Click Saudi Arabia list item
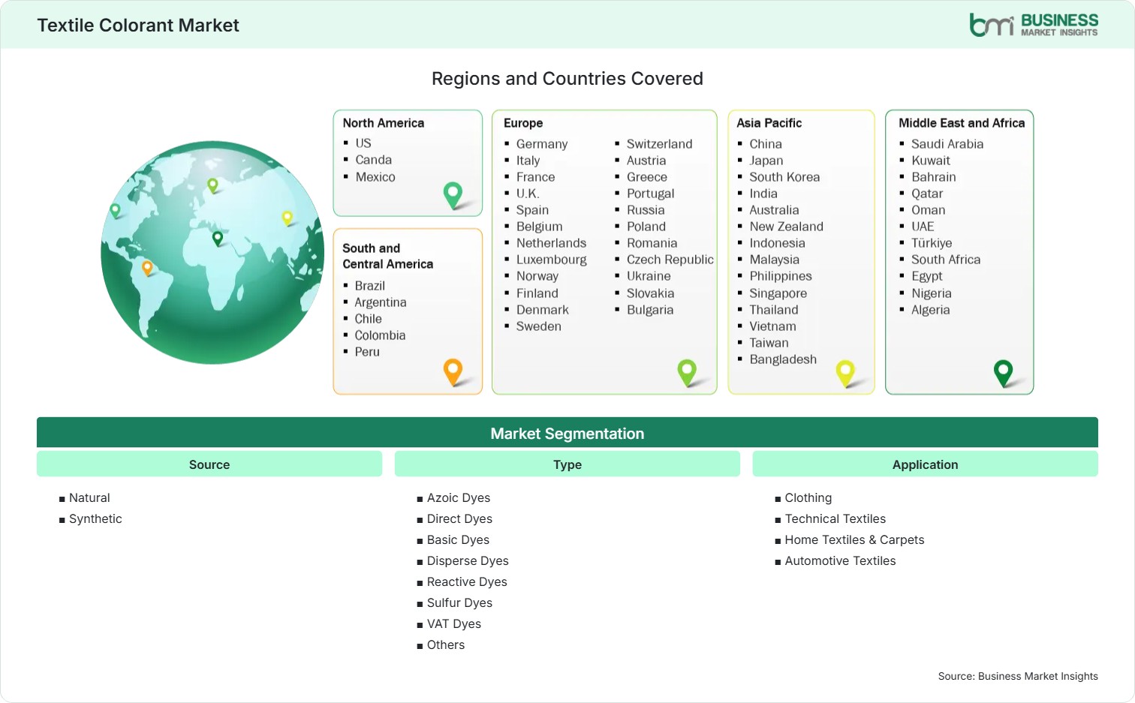 [947, 144]
